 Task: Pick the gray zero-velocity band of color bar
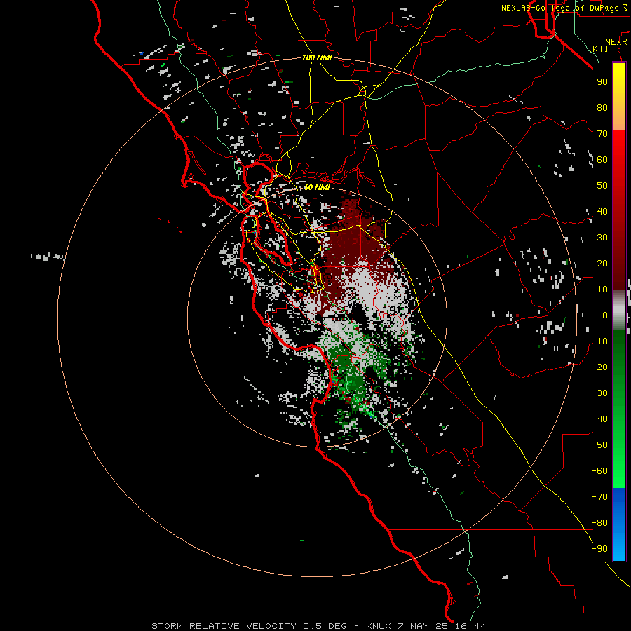pos(619,310)
